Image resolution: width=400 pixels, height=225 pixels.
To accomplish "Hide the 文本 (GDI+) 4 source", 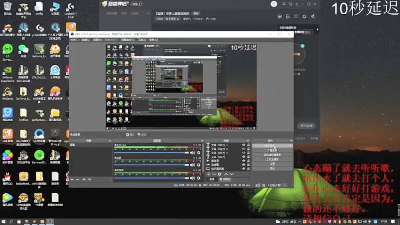I will click(x=243, y=145).
